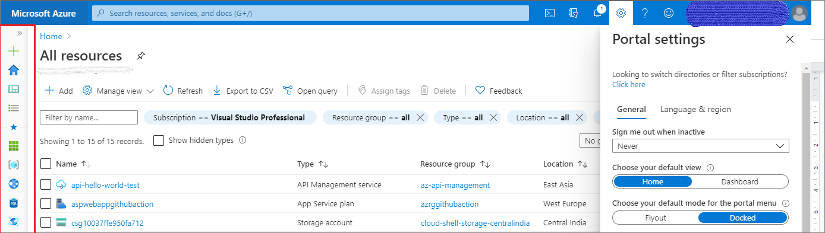Open the az-api-management resource group link
This screenshot has width=825, height=233.
[x=455, y=185]
